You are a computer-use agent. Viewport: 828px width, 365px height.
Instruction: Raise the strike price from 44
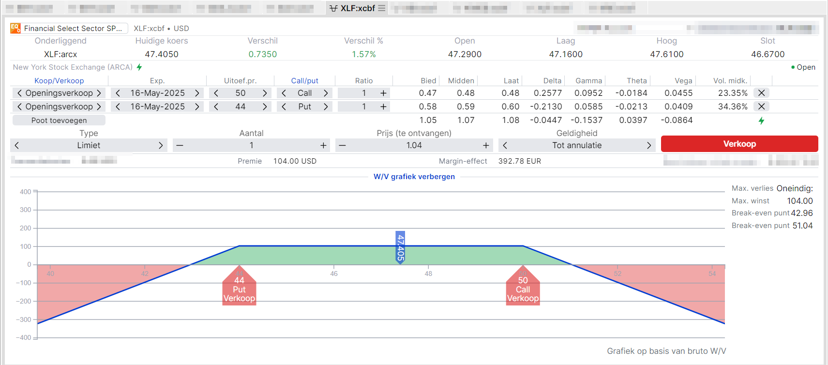coord(265,106)
